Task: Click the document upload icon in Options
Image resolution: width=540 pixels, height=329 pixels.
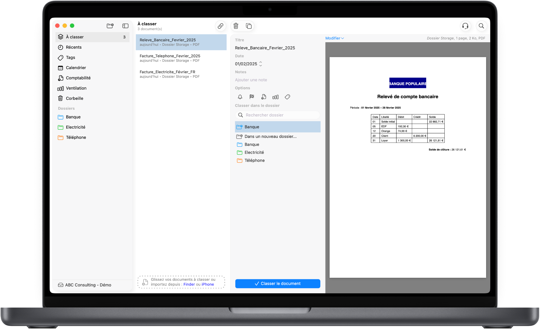Action: click(264, 97)
